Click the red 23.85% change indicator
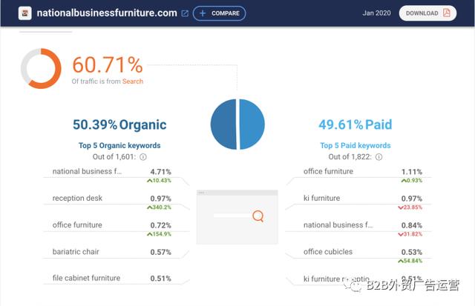475x306 pixels. coord(410,207)
